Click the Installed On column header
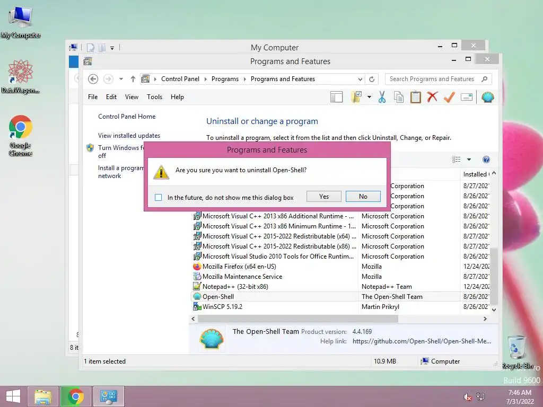This screenshot has height=407, width=543. 476,174
